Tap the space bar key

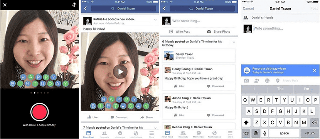tap(284, 133)
